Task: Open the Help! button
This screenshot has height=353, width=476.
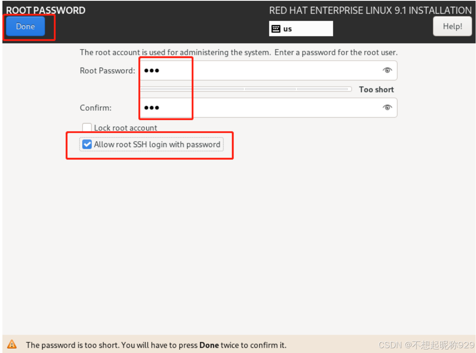Action: point(452,26)
